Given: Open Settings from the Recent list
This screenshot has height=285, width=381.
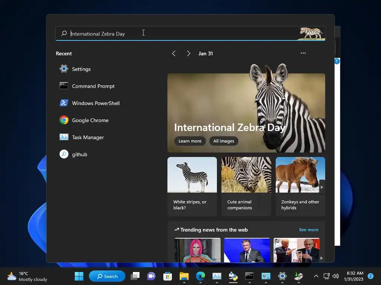Looking at the screenshot, I should coord(81,69).
